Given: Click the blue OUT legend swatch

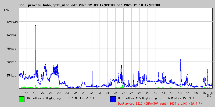Looking at the screenshot, I should 113,99.
